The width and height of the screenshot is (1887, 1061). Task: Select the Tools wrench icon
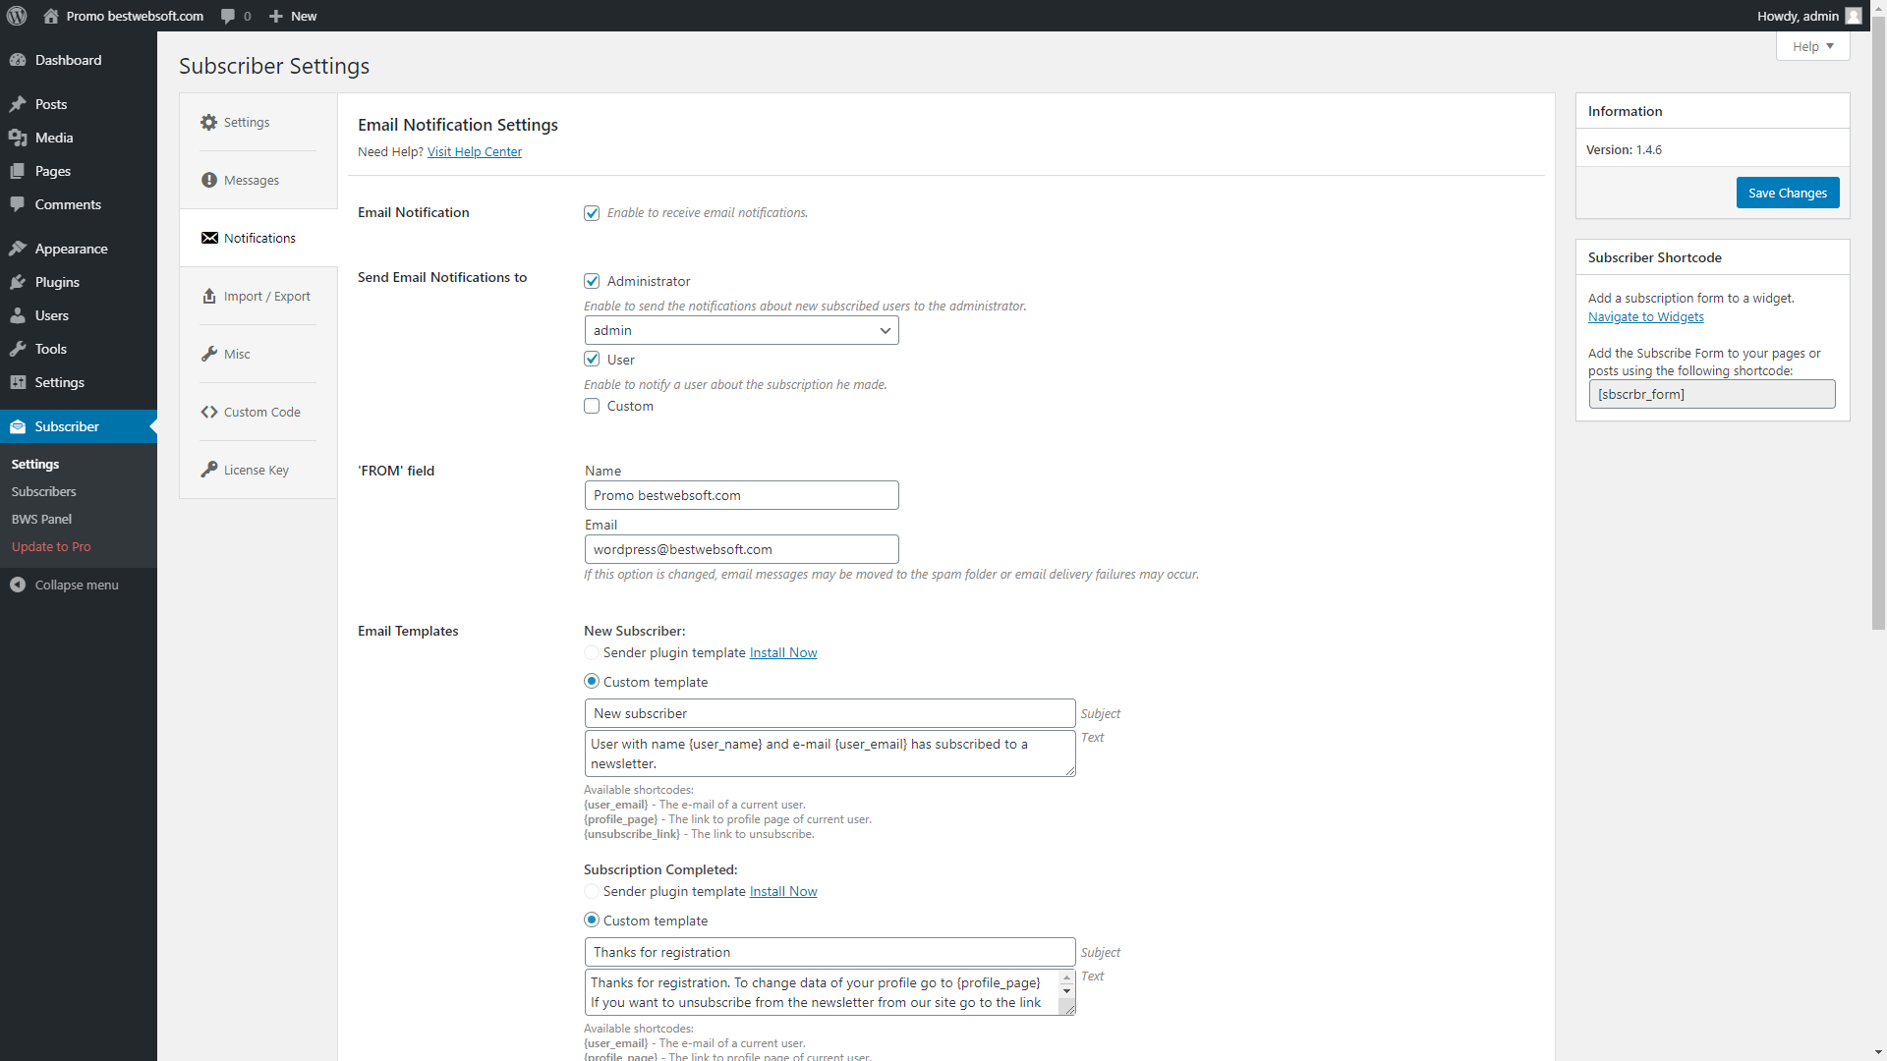pos(18,349)
